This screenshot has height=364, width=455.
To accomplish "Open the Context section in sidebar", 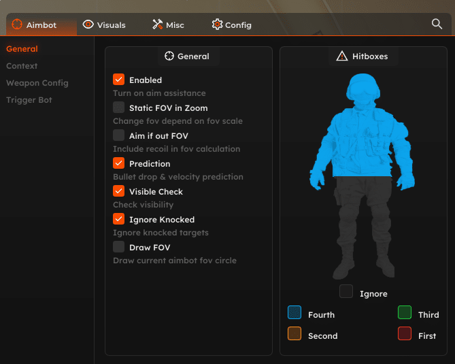I will click(x=22, y=66).
